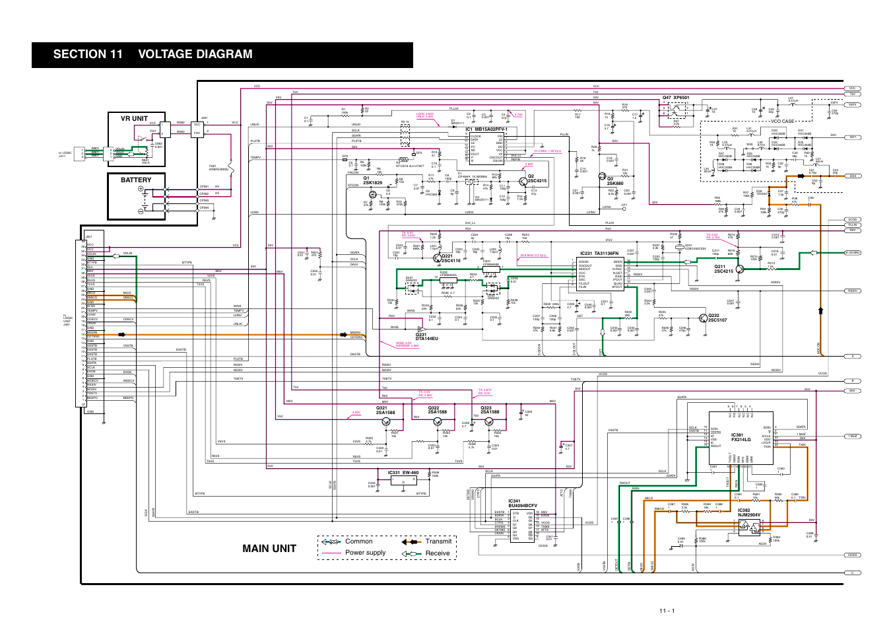Screen dimensions: 891x630
Task: Click the SECTION 11 VOLTAGE DIAGRAM heading
Action: pos(153,55)
